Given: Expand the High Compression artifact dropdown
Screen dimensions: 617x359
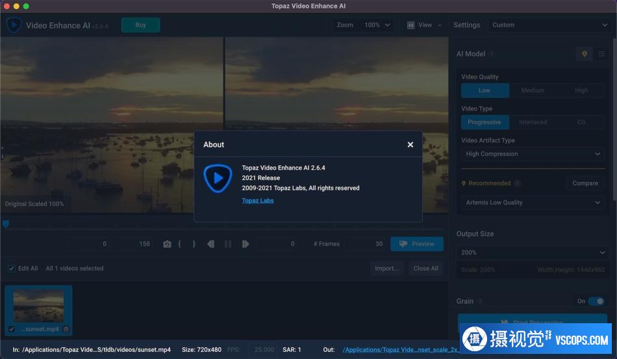Looking at the screenshot, I should pos(533,154).
